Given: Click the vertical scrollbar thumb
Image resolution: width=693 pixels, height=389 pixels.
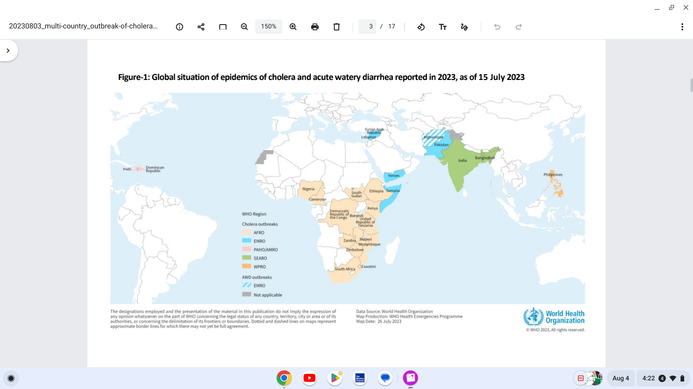Looking at the screenshot, I should pos(691,85).
